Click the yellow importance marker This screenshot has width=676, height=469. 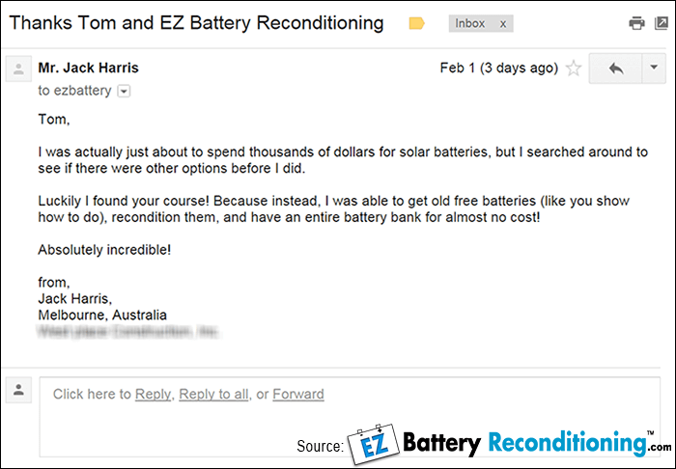point(417,23)
